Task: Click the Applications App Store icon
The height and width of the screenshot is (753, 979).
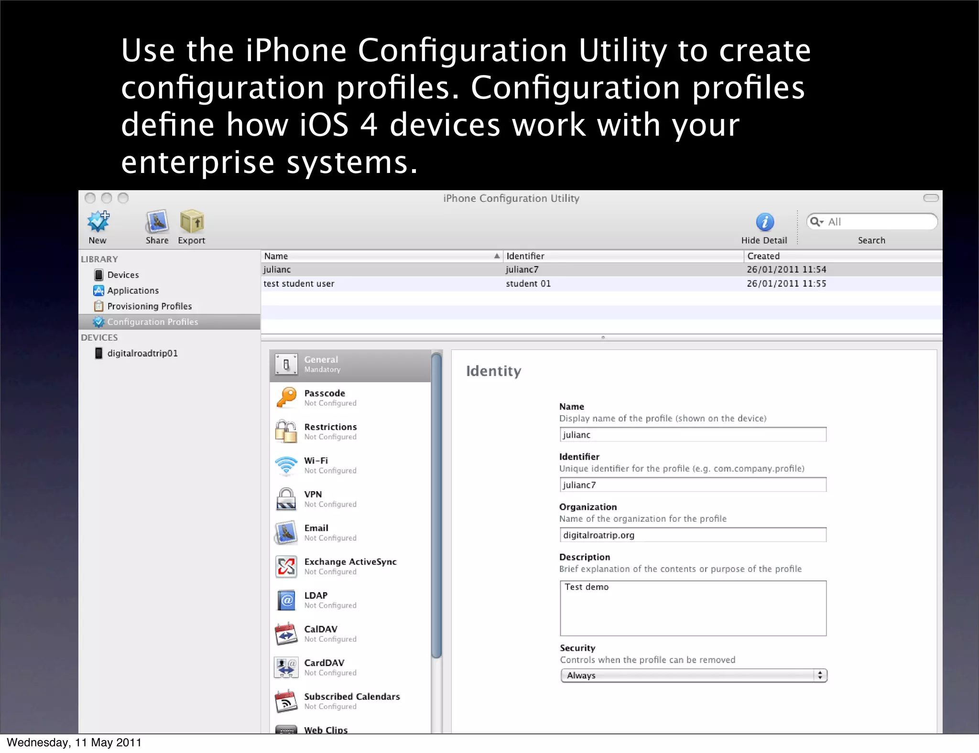Action: tap(98, 290)
